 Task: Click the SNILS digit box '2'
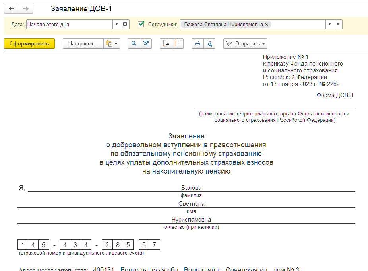pyautogui.click(x=107, y=245)
